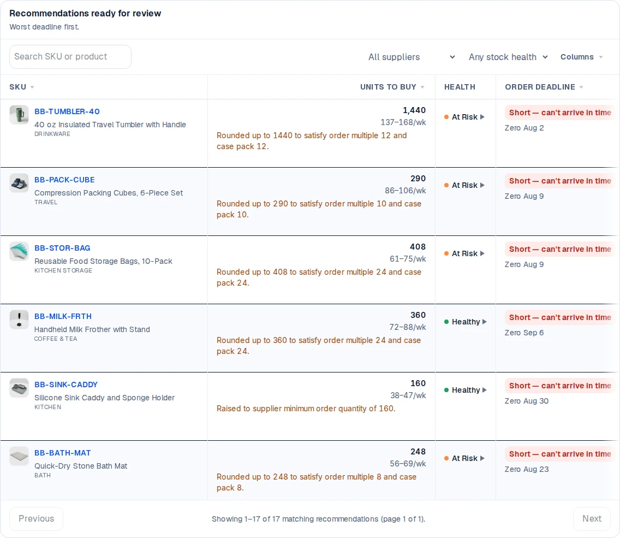
Task: Expand At Risk health for BB-TUMBLER-40
Action: 464,117
